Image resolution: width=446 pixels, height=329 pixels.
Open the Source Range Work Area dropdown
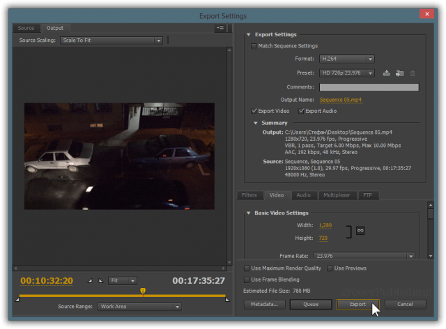(139, 307)
